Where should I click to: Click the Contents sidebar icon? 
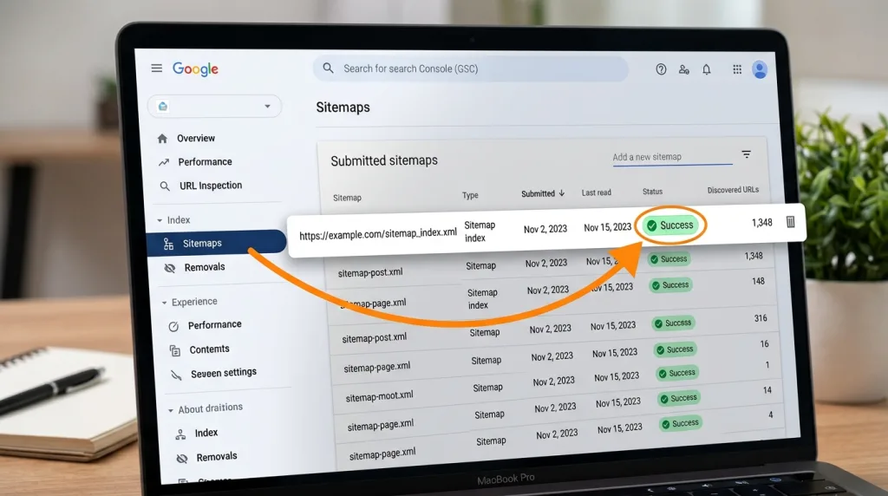click(175, 350)
